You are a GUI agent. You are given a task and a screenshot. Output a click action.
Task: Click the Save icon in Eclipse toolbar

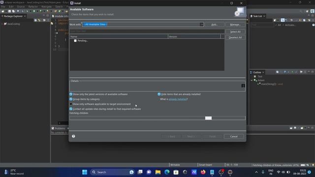[9, 11]
